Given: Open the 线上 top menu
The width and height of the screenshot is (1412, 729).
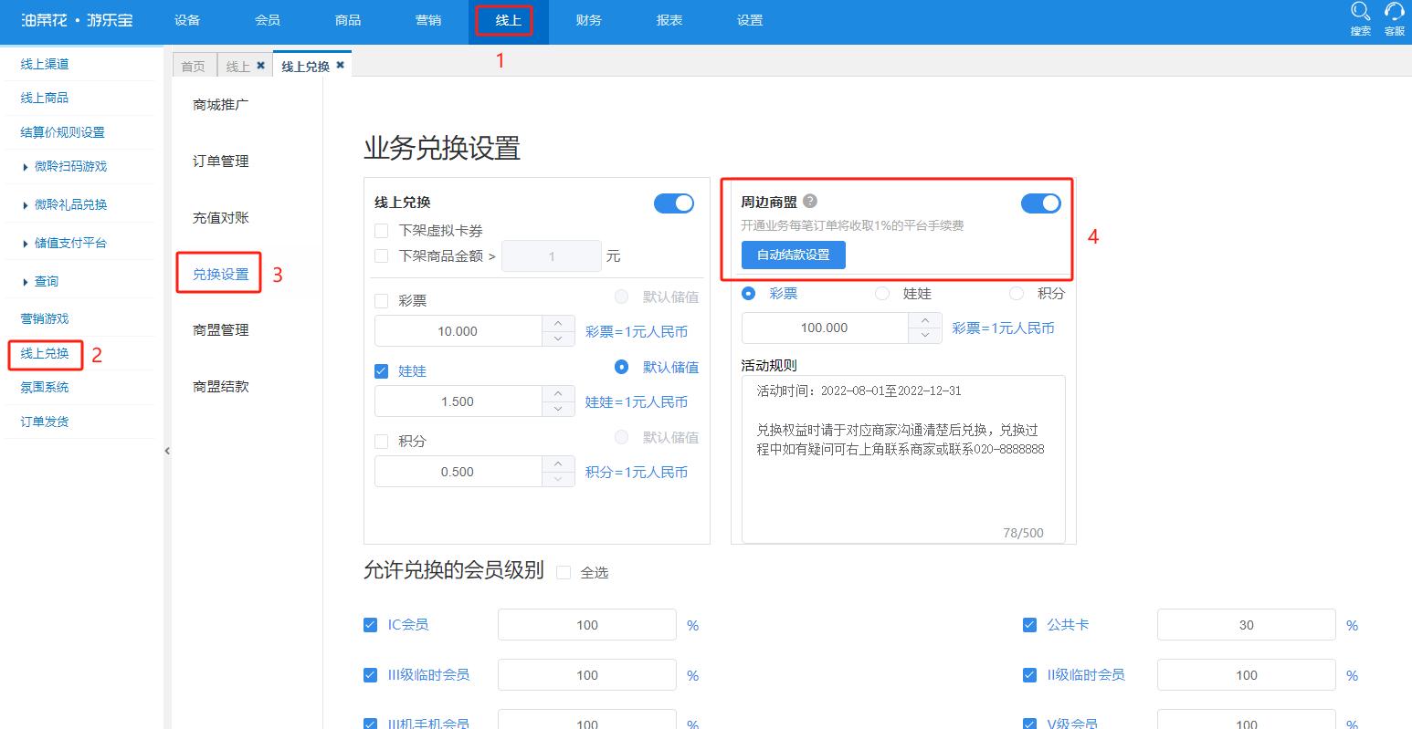Looking at the screenshot, I should tap(509, 20).
